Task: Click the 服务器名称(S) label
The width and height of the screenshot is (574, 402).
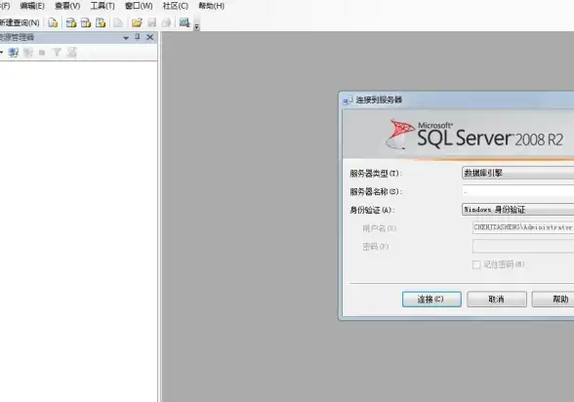Action: point(375,191)
